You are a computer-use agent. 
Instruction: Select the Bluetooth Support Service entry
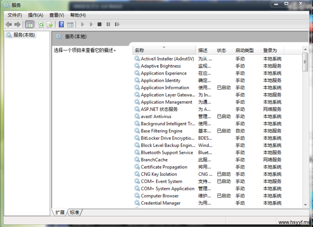click(167, 152)
